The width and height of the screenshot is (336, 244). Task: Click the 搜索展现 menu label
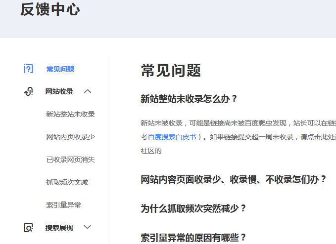point(59,228)
